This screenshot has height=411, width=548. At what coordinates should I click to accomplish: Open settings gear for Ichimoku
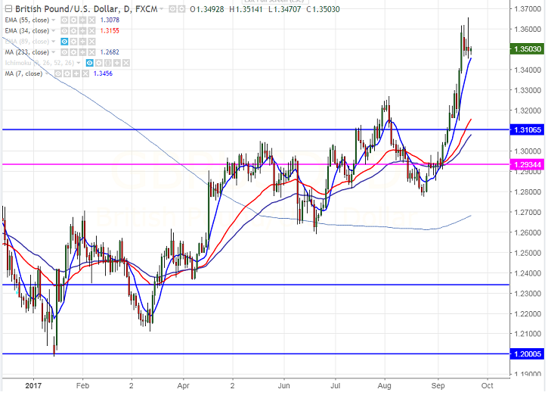tap(99, 63)
